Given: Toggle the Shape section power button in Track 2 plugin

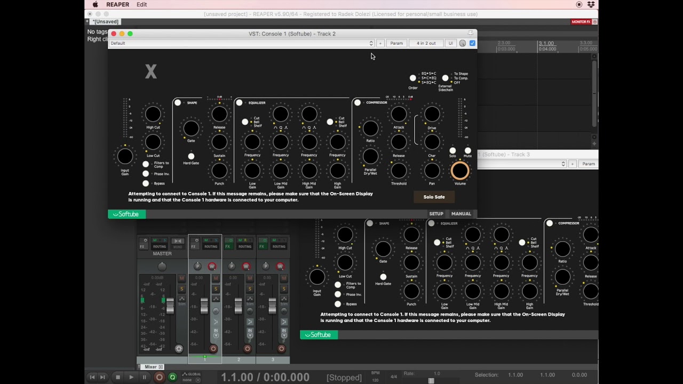Looking at the screenshot, I should coord(178,102).
